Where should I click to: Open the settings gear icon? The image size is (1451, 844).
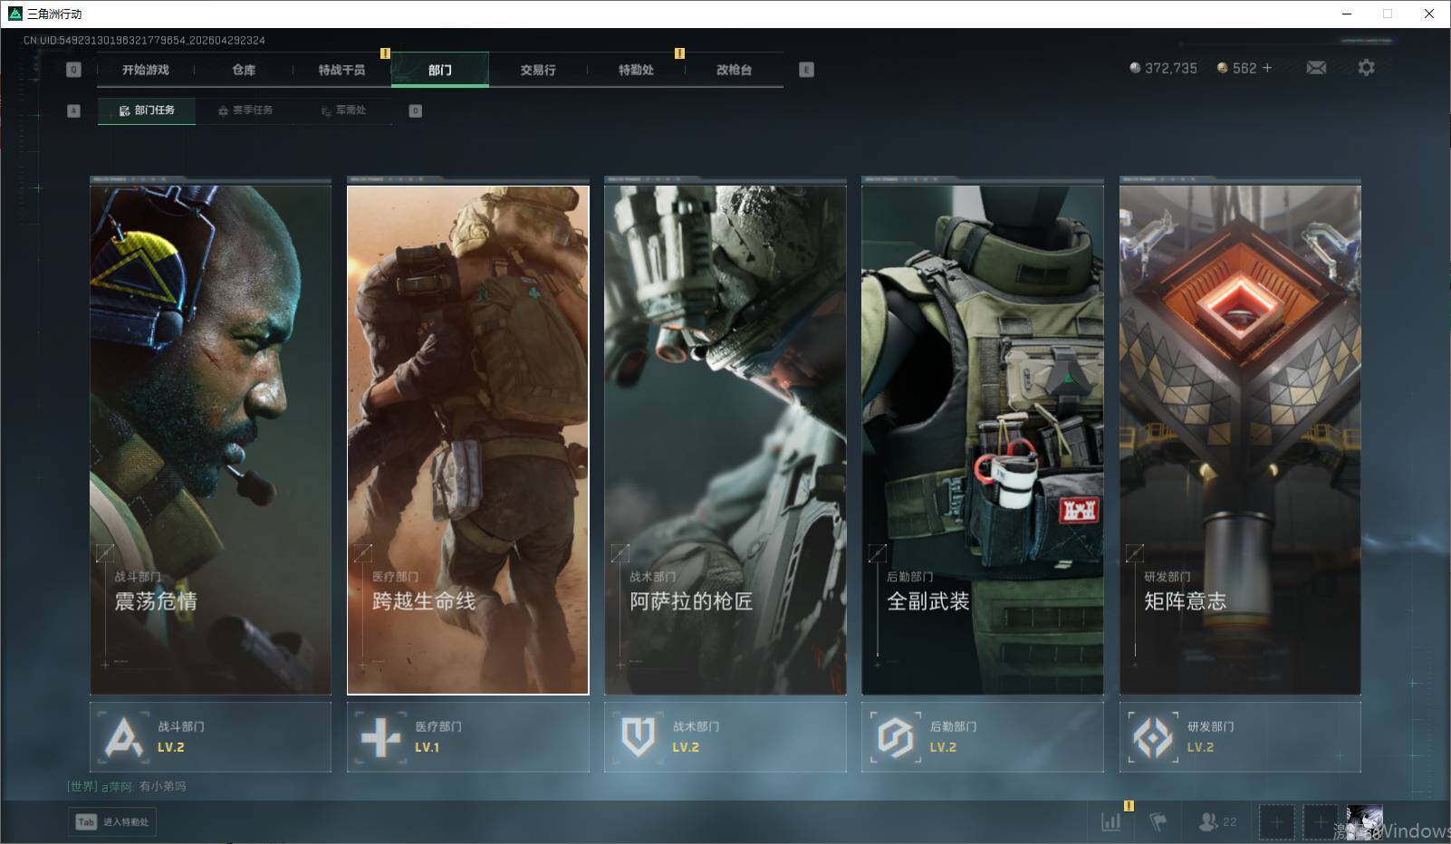click(1366, 68)
